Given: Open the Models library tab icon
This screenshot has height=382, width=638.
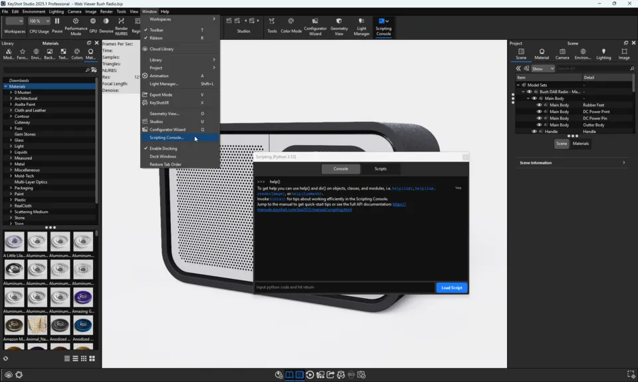Looking at the screenshot, I should pos(9,54).
